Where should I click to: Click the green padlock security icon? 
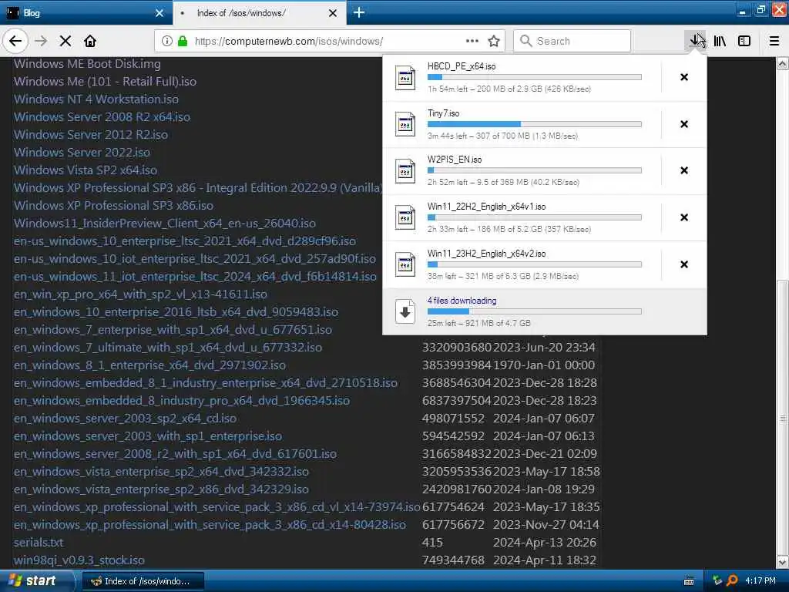(183, 42)
